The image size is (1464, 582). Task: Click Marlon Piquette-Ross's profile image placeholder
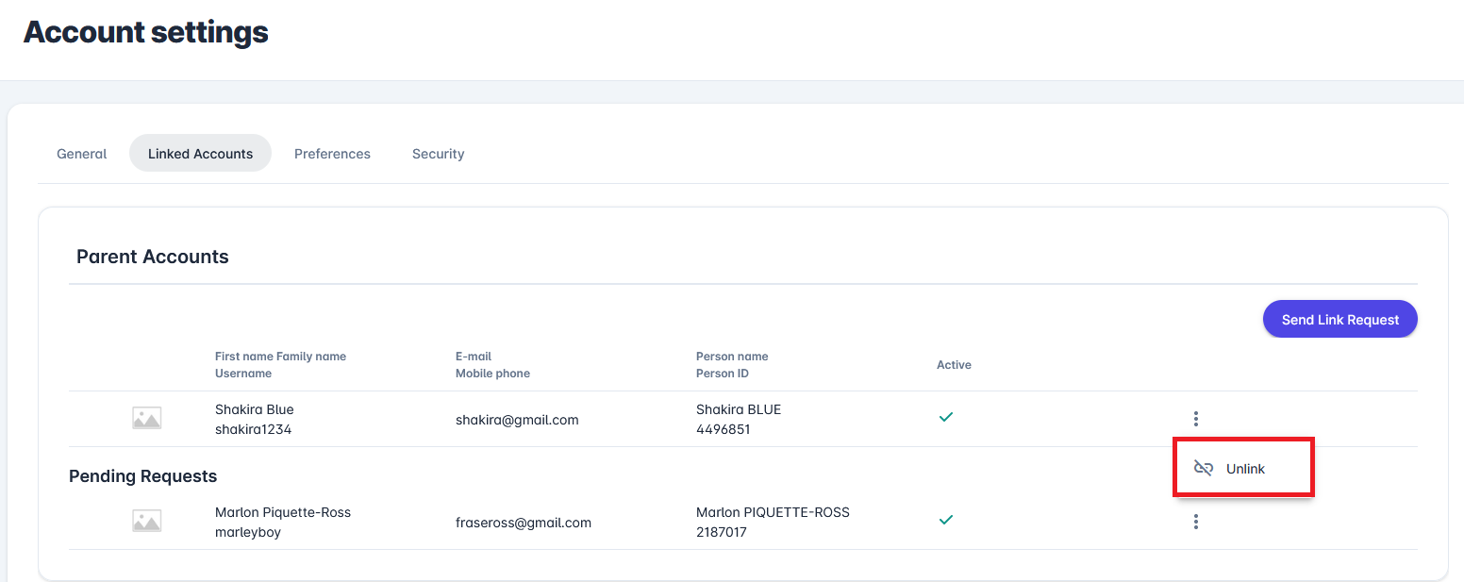(x=146, y=522)
